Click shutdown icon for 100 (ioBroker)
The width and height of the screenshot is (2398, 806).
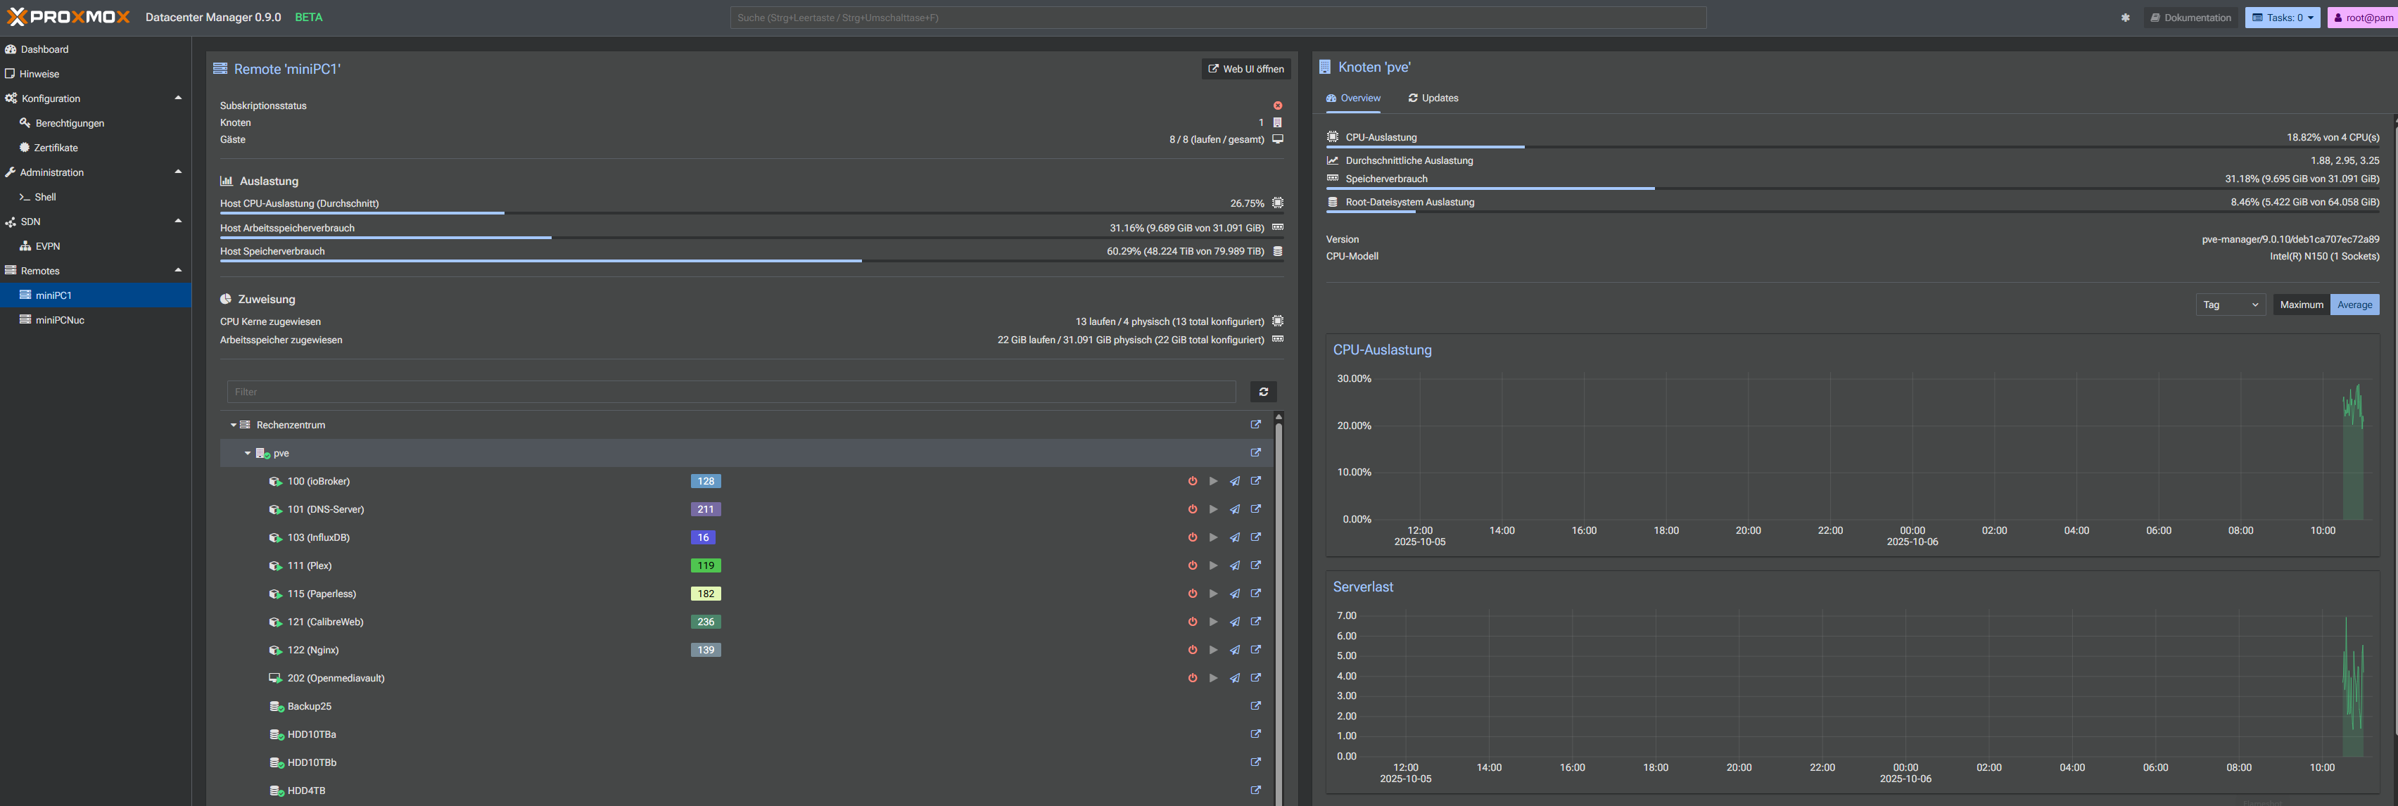(x=1193, y=481)
